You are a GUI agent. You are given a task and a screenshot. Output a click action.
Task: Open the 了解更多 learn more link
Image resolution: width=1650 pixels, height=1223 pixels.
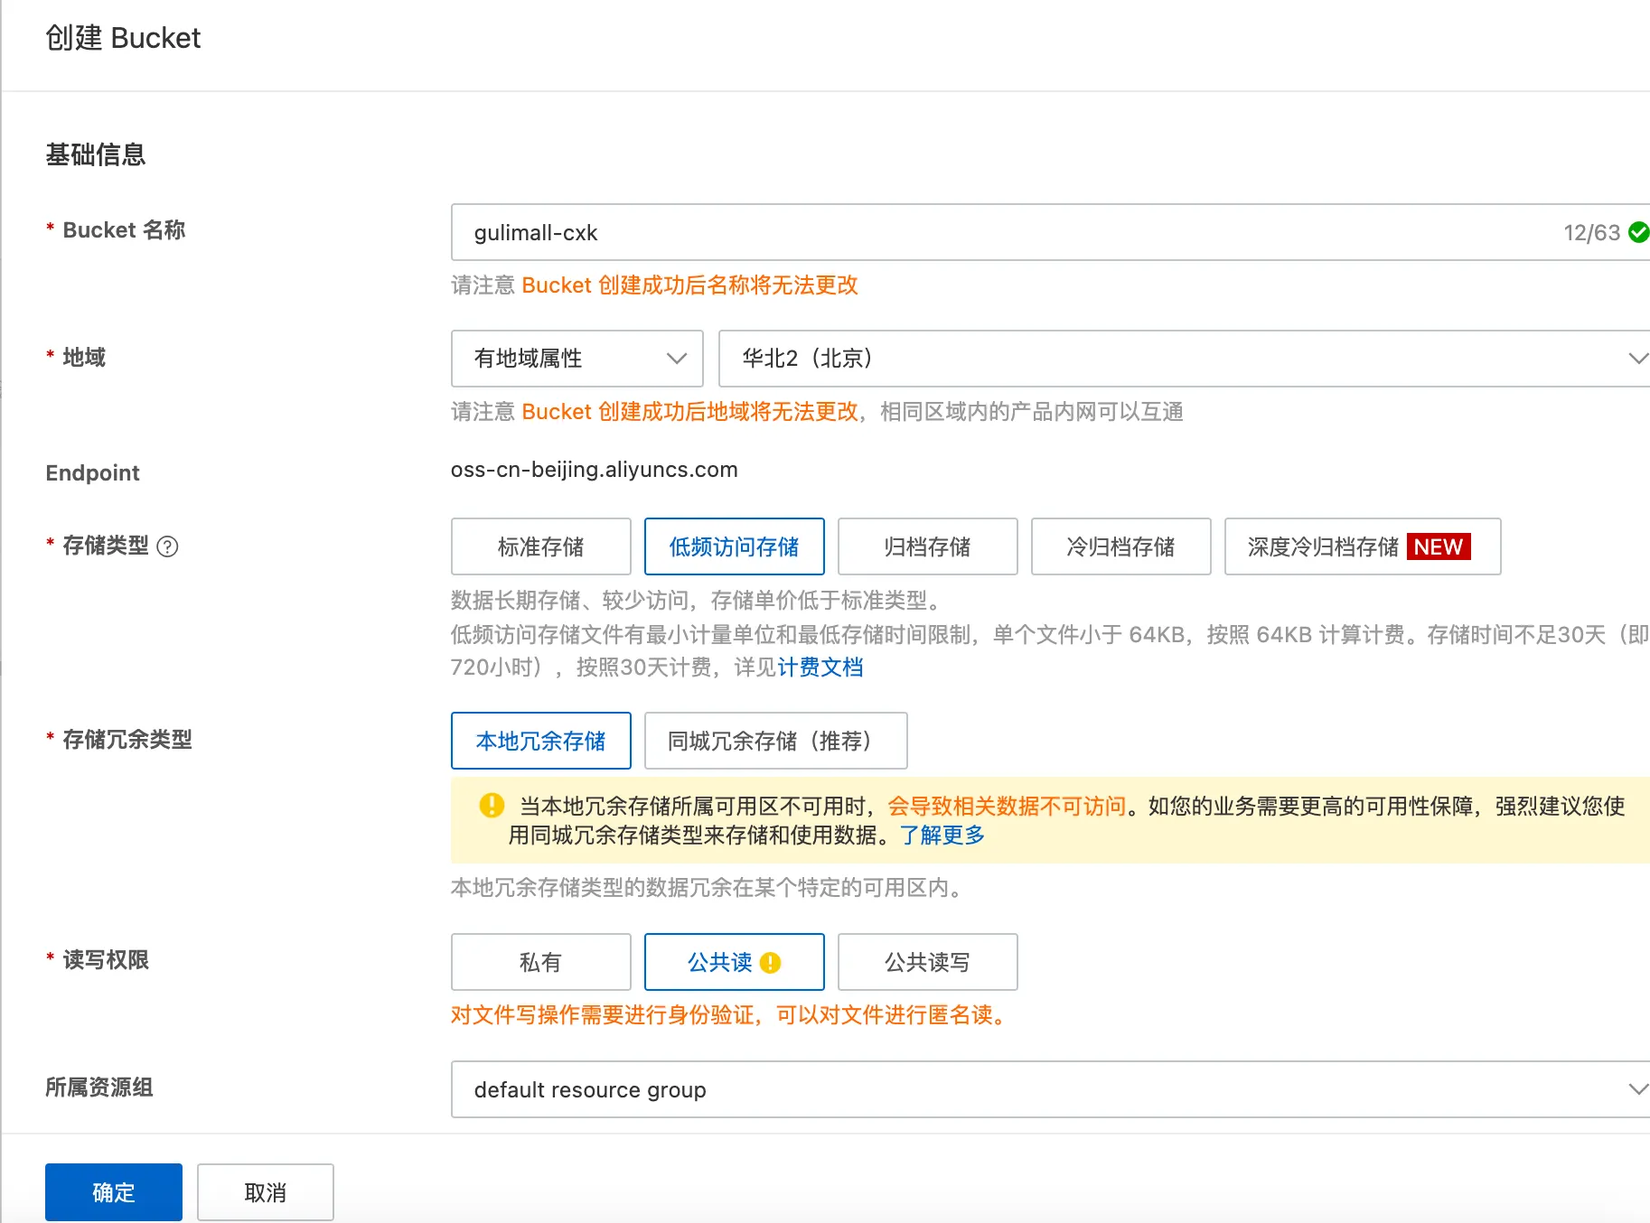942,835
